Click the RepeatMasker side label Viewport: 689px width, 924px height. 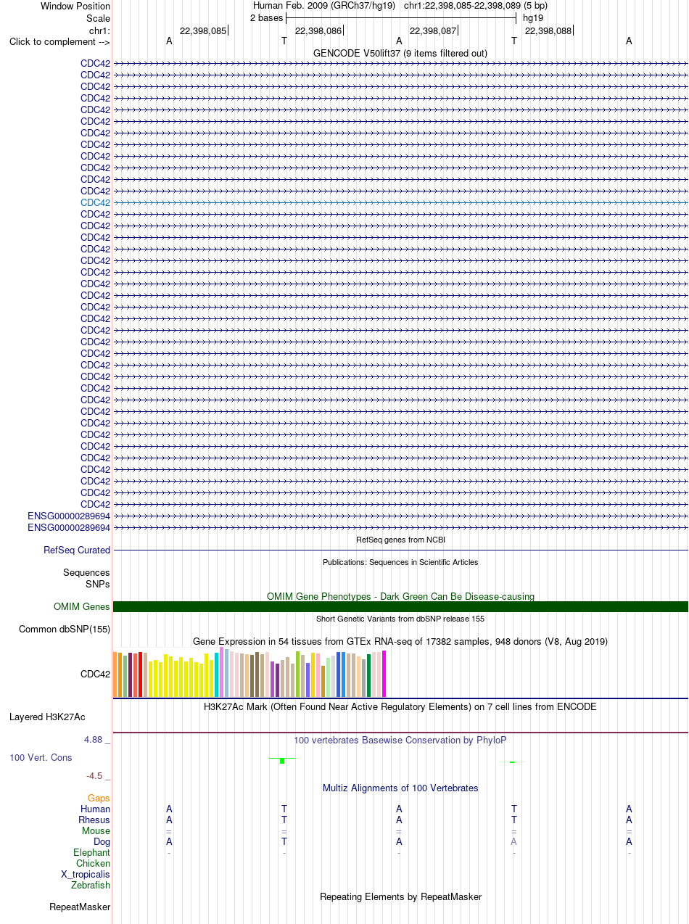coord(80,907)
